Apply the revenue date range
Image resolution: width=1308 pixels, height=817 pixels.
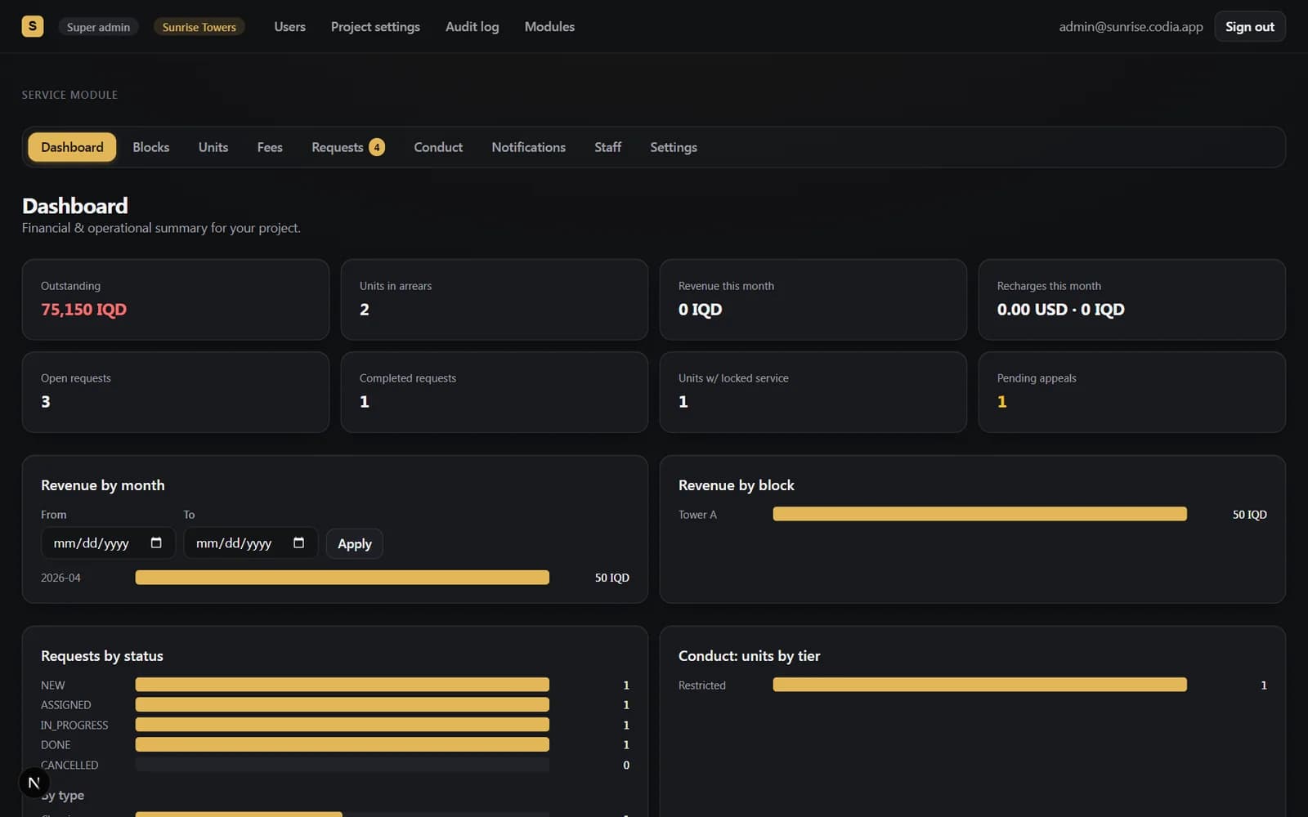[x=355, y=544]
